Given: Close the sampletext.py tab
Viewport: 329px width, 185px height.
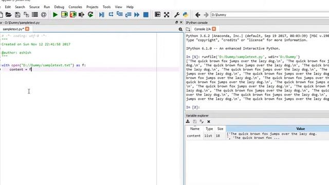Looking at the screenshot, I should coord(27,29).
